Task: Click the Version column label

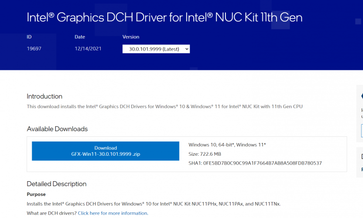Action: 131,37
